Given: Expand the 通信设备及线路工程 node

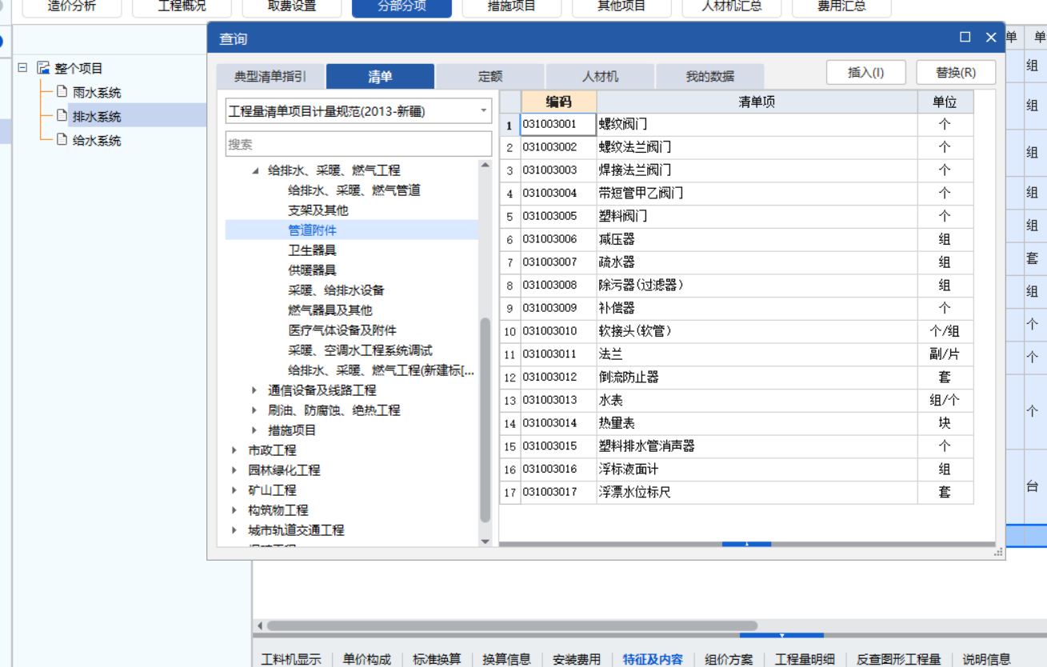Looking at the screenshot, I should tap(254, 389).
